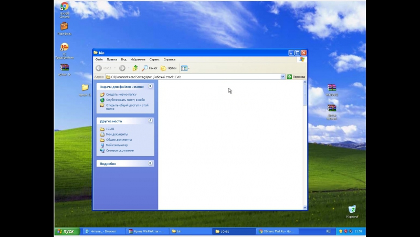
Task: Launch the 1С Предприятие desktop shortcut
Action: [64, 51]
